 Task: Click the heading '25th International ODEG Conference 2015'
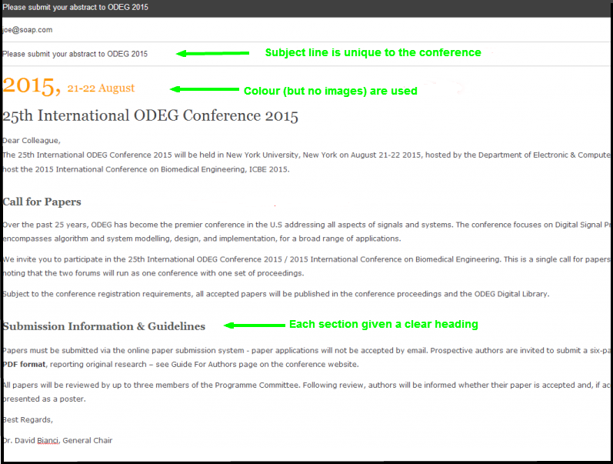[151, 115]
